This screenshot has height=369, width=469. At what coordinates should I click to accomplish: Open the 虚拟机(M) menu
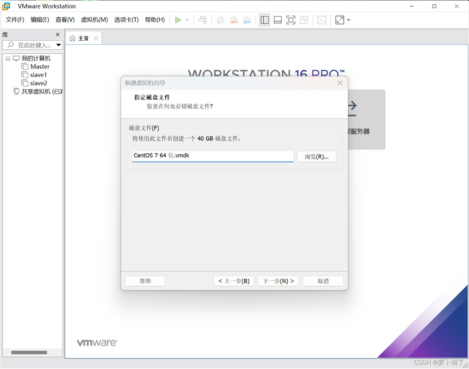click(95, 20)
